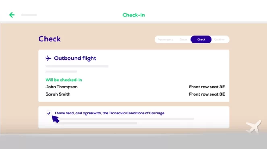
Task: Tick the Conditions of Carriage agreement checkbox
Action: [x=49, y=113]
